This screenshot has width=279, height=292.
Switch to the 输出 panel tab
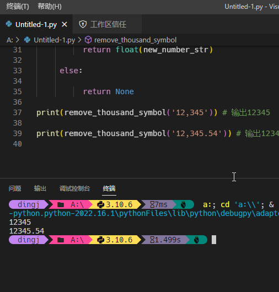pos(40,188)
